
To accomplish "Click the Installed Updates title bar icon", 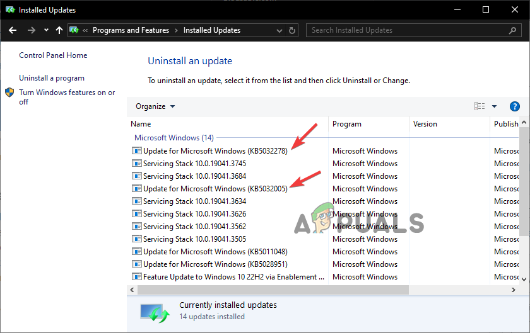I will 10,10.
